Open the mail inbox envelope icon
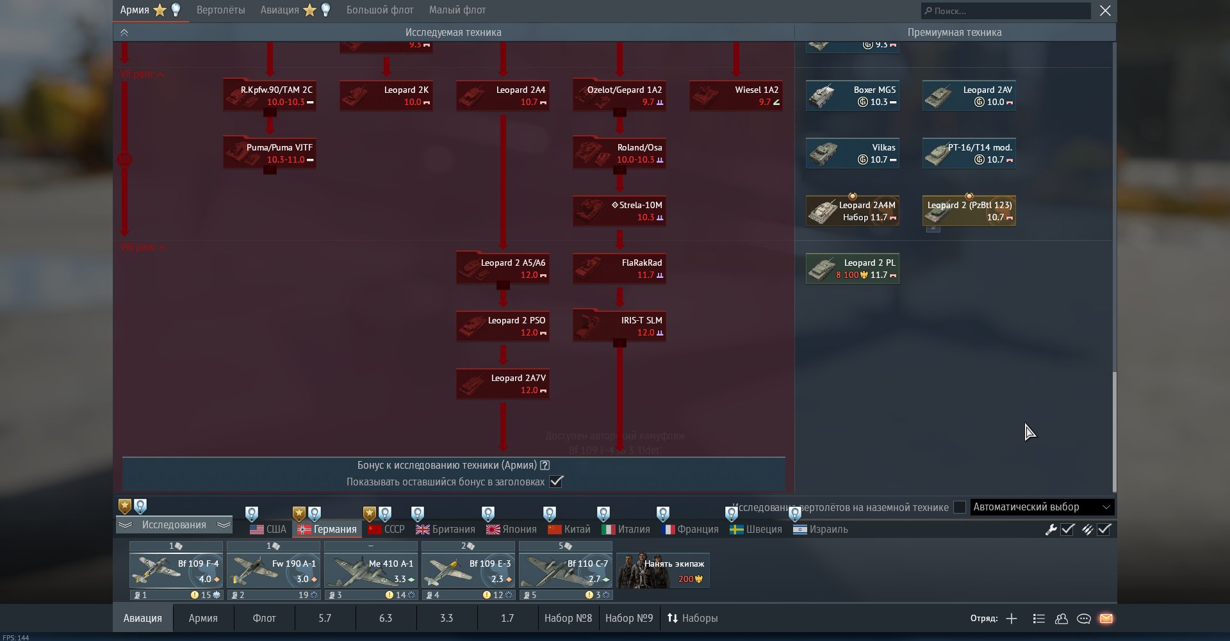The image size is (1230, 641). click(1106, 619)
